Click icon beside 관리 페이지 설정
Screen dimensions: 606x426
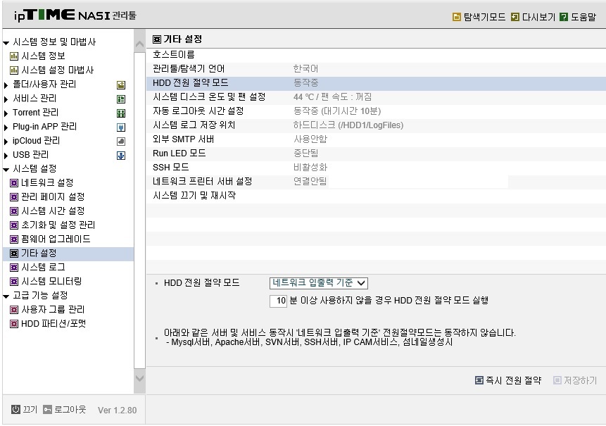pyautogui.click(x=14, y=197)
